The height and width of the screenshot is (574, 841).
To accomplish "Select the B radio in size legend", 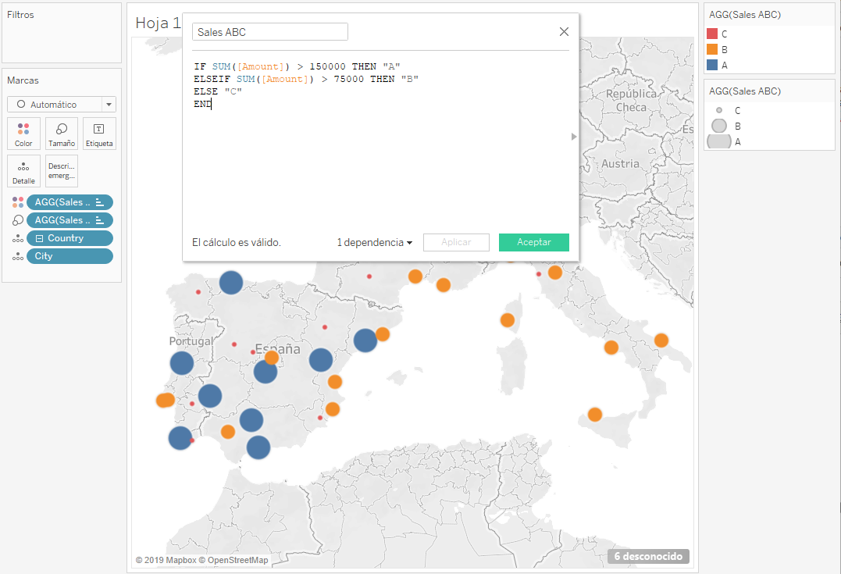I will 718,126.
